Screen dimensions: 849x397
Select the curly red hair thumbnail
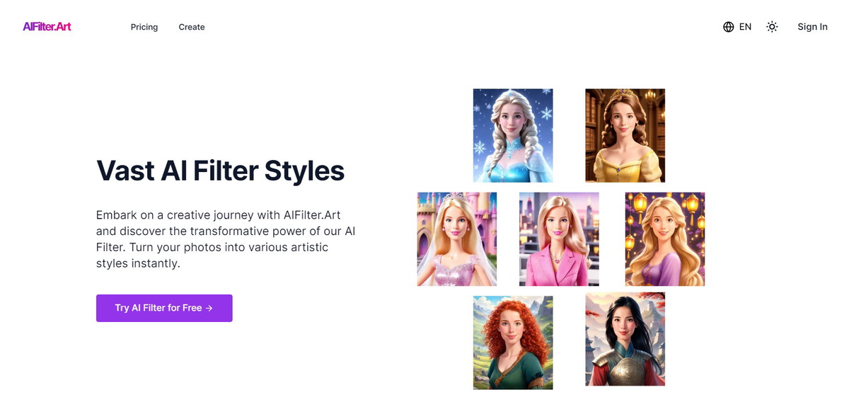[x=513, y=343]
